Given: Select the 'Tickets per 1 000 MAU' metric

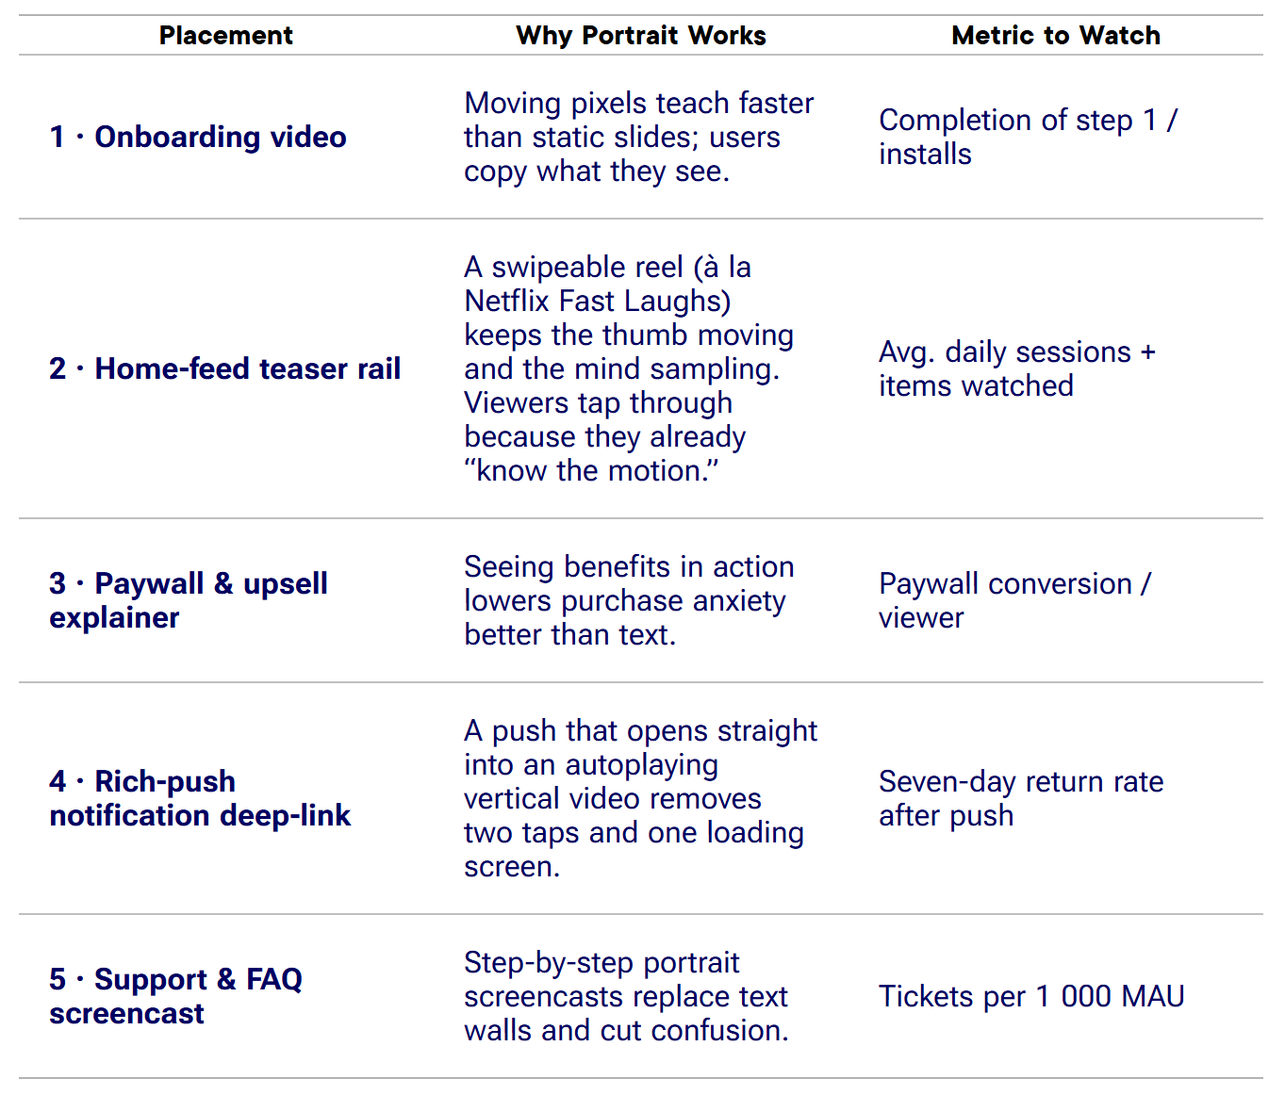Looking at the screenshot, I should point(1031,997).
